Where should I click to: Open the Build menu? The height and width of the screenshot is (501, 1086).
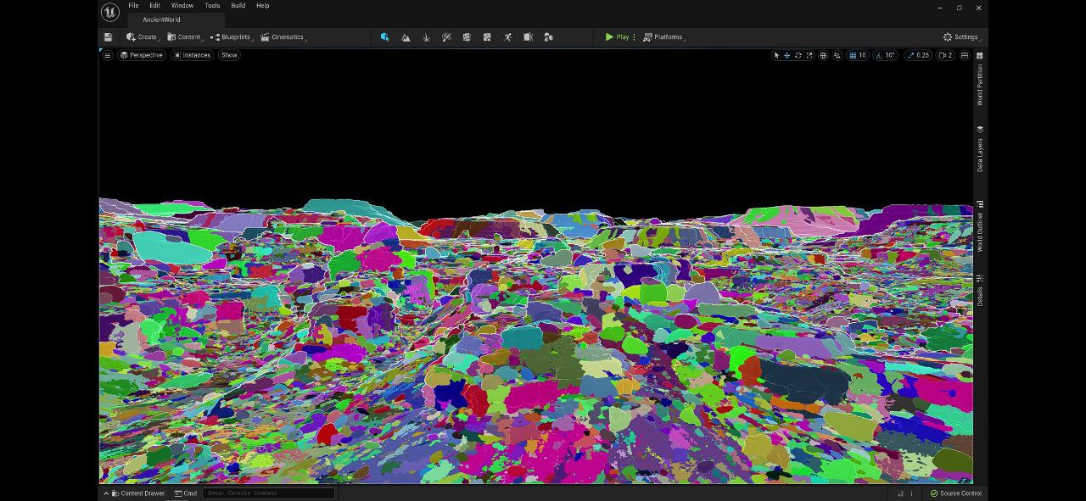click(238, 6)
